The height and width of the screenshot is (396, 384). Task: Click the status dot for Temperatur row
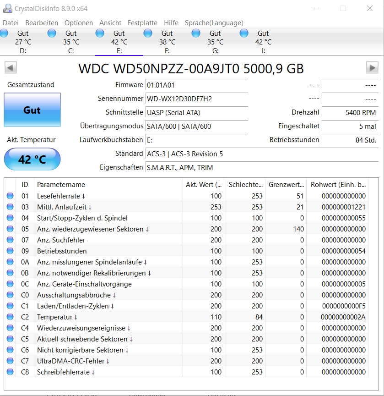pos(10,317)
